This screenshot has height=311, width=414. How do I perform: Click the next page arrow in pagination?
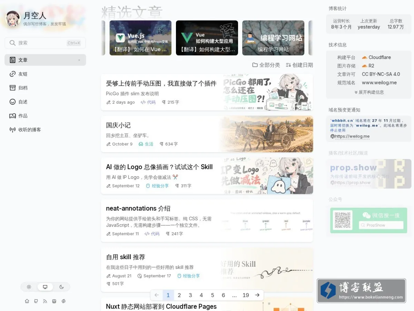[x=257, y=295]
